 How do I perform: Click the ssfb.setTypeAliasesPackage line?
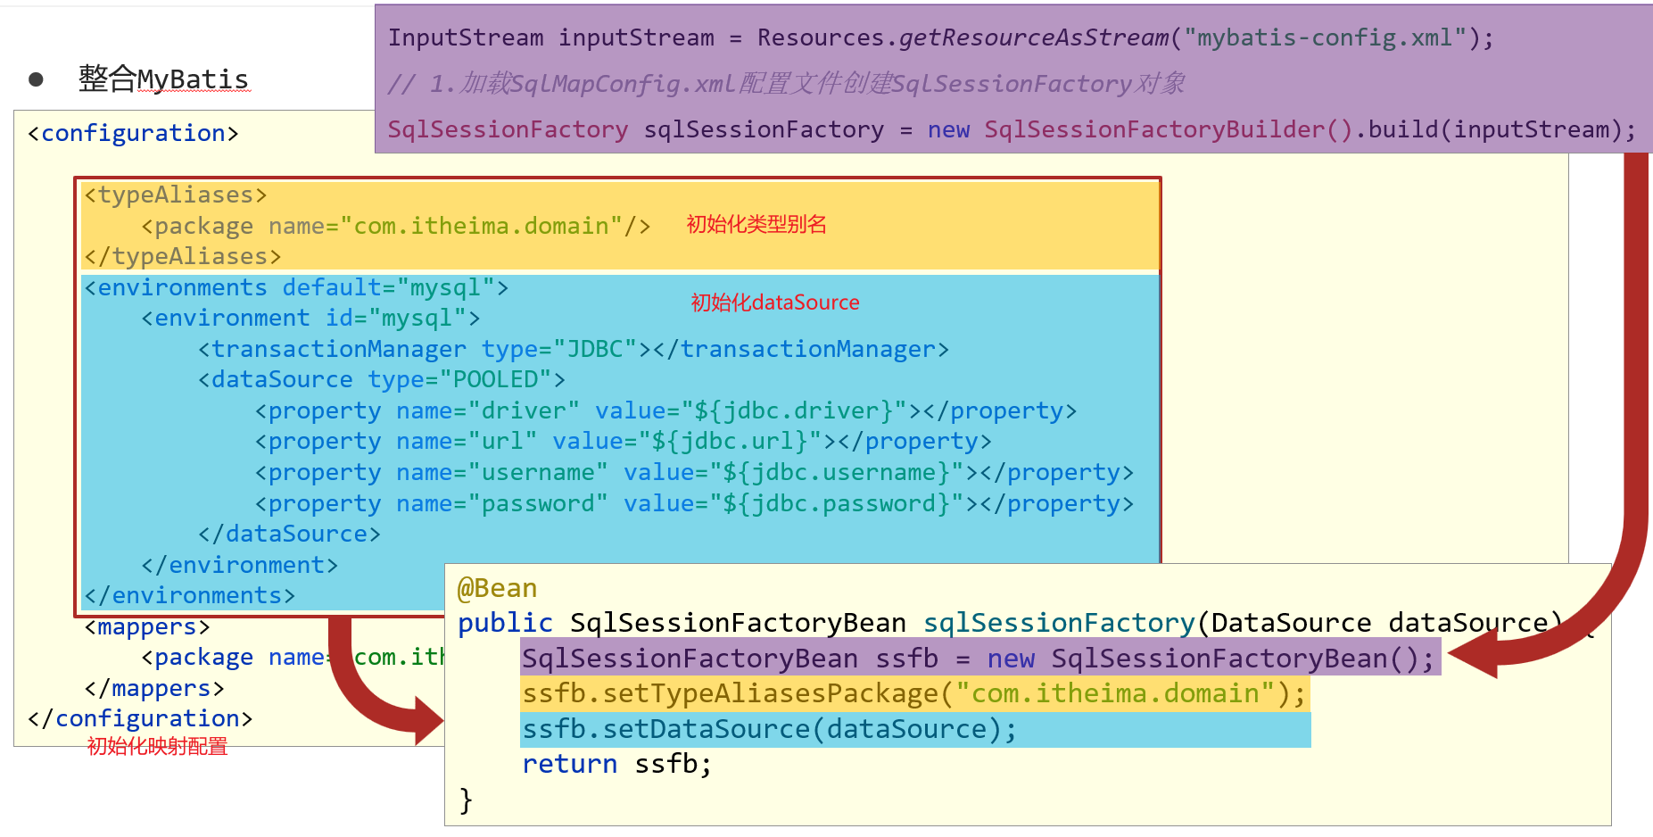pyautogui.click(x=913, y=693)
